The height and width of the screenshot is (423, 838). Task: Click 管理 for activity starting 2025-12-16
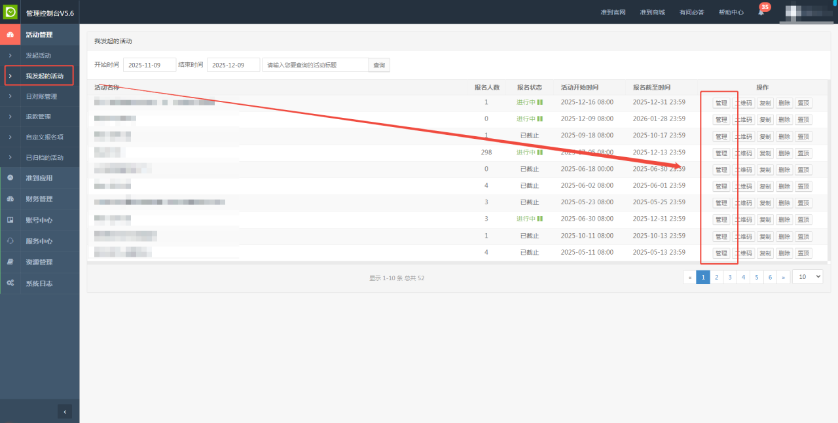(721, 103)
